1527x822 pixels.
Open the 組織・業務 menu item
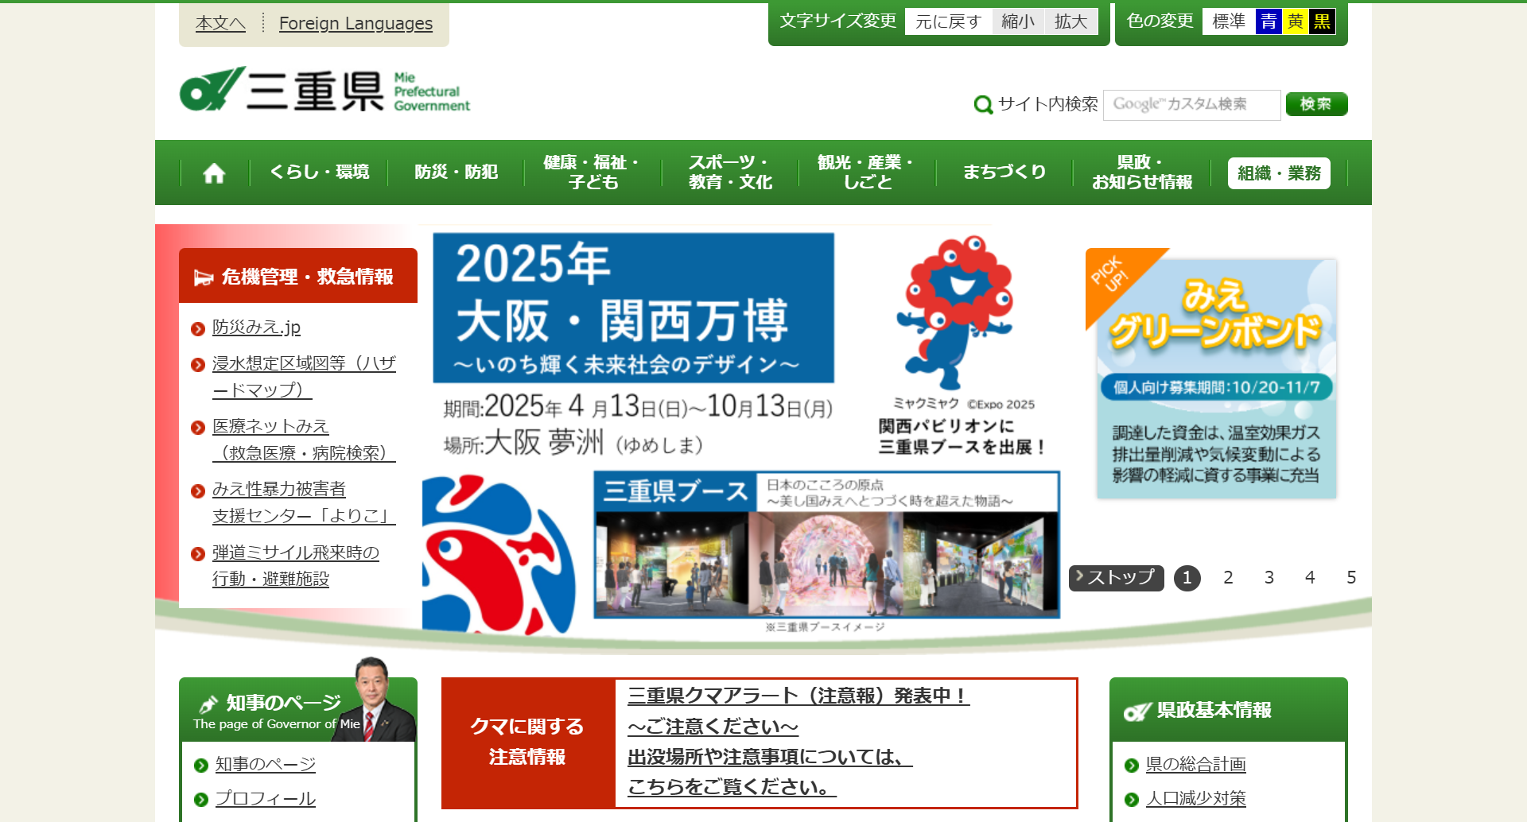pos(1278,173)
